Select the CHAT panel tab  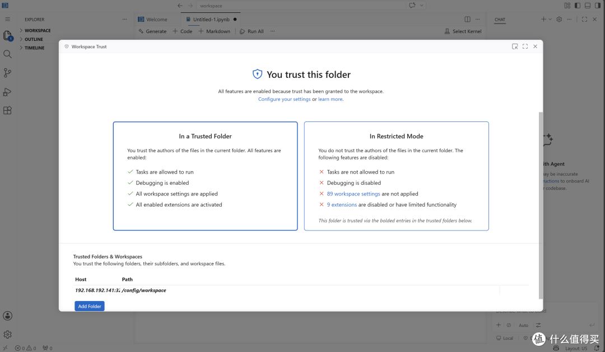pos(500,19)
